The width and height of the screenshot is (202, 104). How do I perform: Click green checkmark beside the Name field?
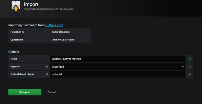(x=190, y=59)
